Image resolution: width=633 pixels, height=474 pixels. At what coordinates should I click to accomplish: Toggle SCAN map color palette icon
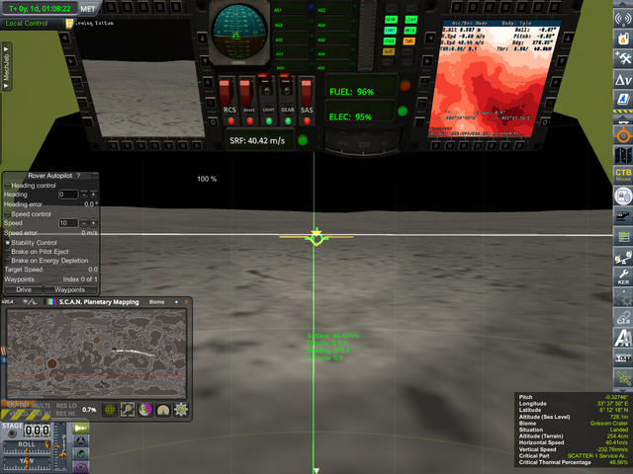pos(51,301)
